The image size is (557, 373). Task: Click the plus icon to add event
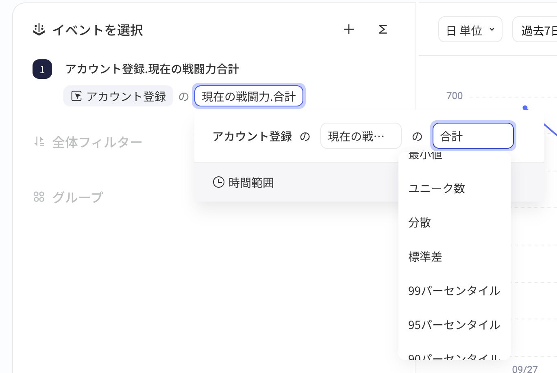pos(349,30)
